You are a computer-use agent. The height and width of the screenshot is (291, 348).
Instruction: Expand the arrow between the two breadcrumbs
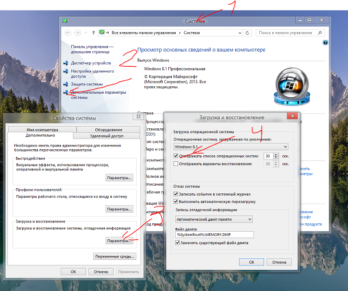[x=180, y=33]
